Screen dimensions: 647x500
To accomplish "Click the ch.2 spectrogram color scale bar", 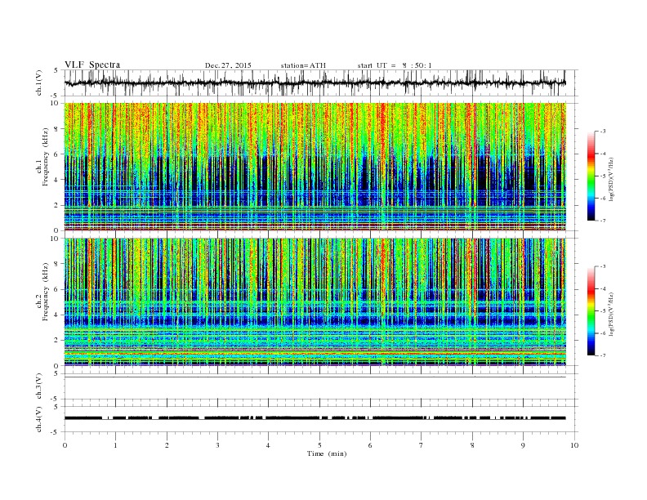I will click(x=591, y=310).
